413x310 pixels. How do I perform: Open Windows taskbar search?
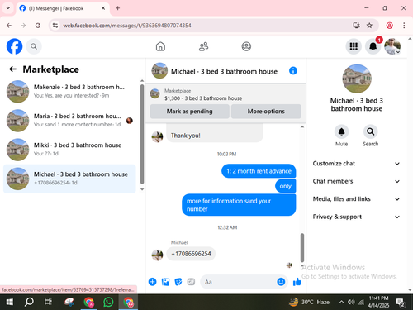(29, 302)
